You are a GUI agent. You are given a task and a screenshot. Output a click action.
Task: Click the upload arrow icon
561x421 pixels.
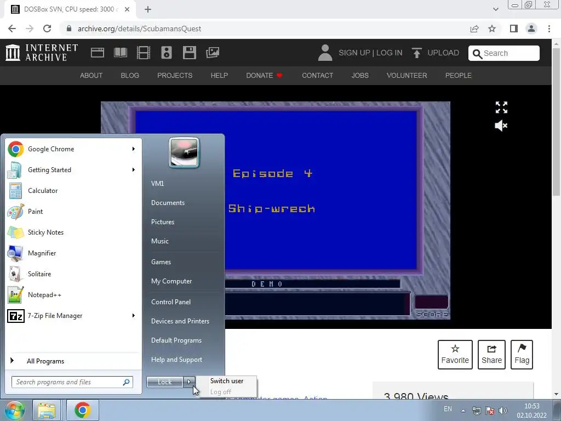[x=416, y=53]
